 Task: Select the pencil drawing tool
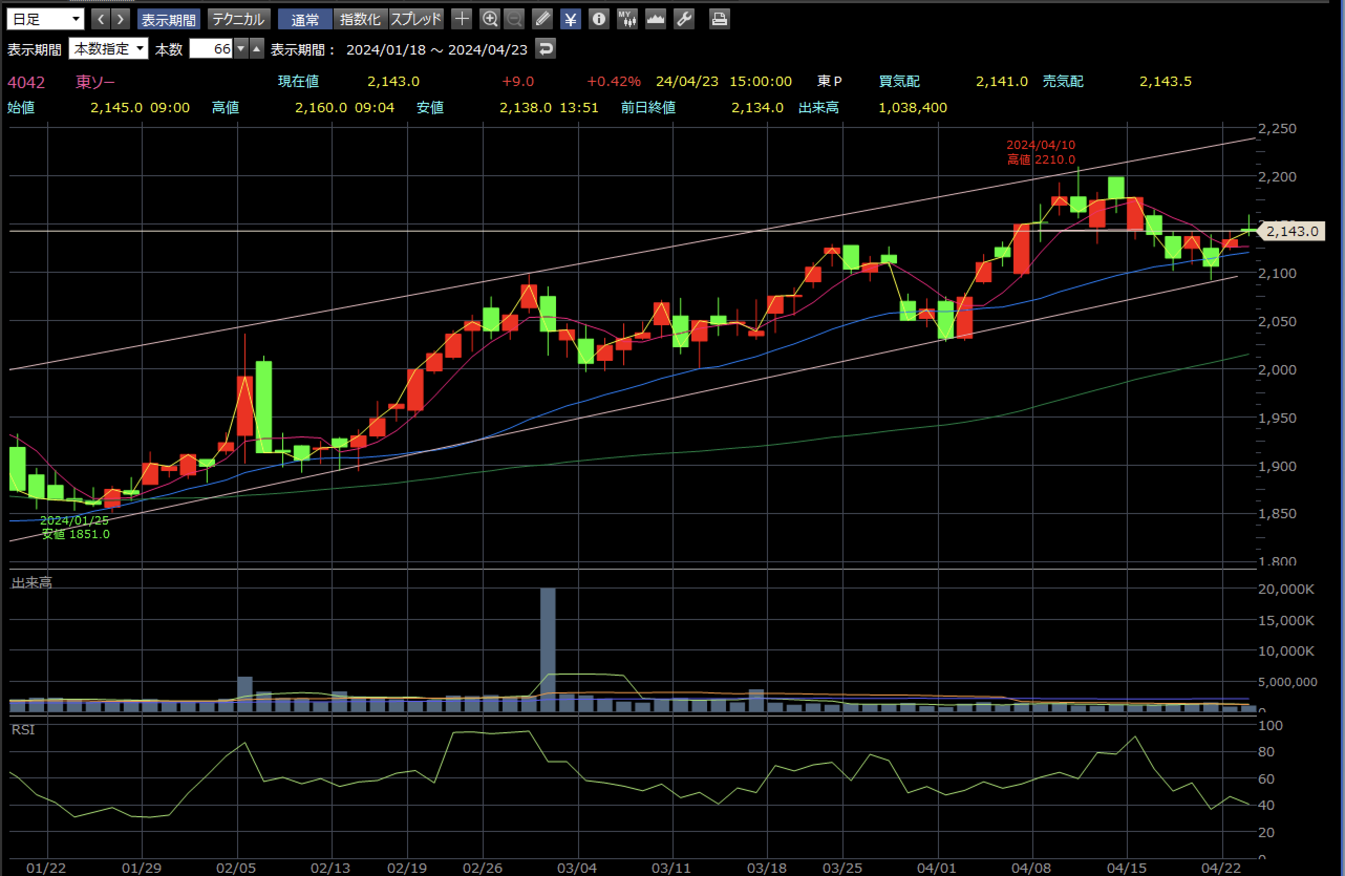point(542,19)
